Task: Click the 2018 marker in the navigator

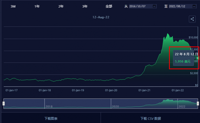Action: point(49,106)
